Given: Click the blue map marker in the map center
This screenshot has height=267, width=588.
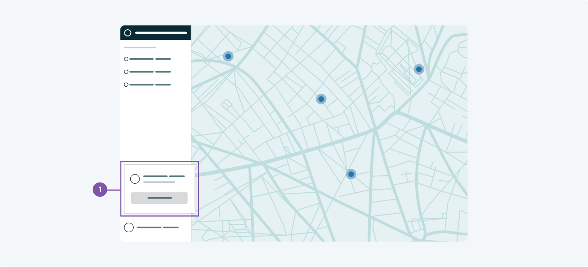Looking at the screenshot, I should click(321, 99).
